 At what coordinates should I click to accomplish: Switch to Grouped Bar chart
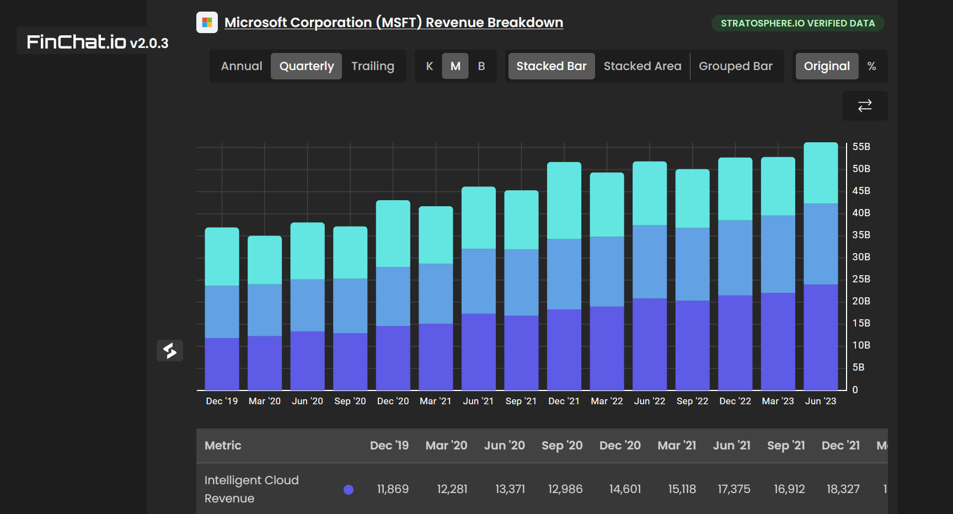735,66
